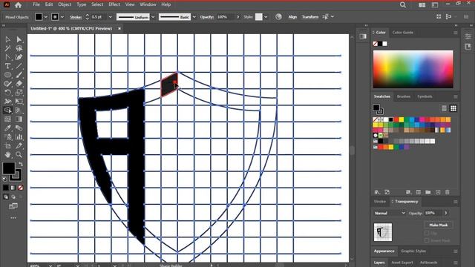The height and width of the screenshot is (267, 475).
Task: Click the New Swatch icon
Action: tap(438, 192)
